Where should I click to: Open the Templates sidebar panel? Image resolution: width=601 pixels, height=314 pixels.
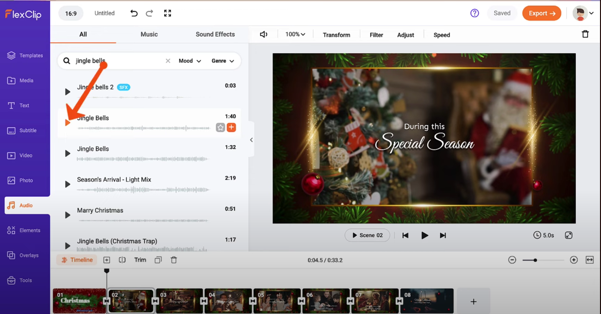[x=25, y=55]
